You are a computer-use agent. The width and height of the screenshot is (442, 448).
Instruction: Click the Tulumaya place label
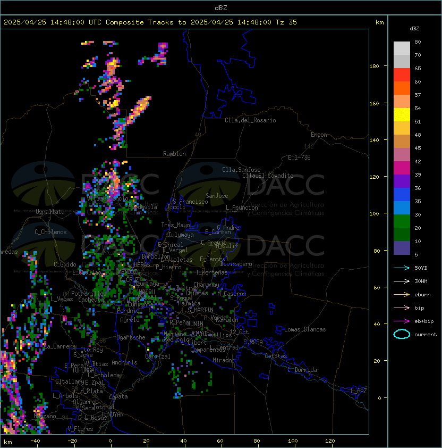tap(181, 235)
